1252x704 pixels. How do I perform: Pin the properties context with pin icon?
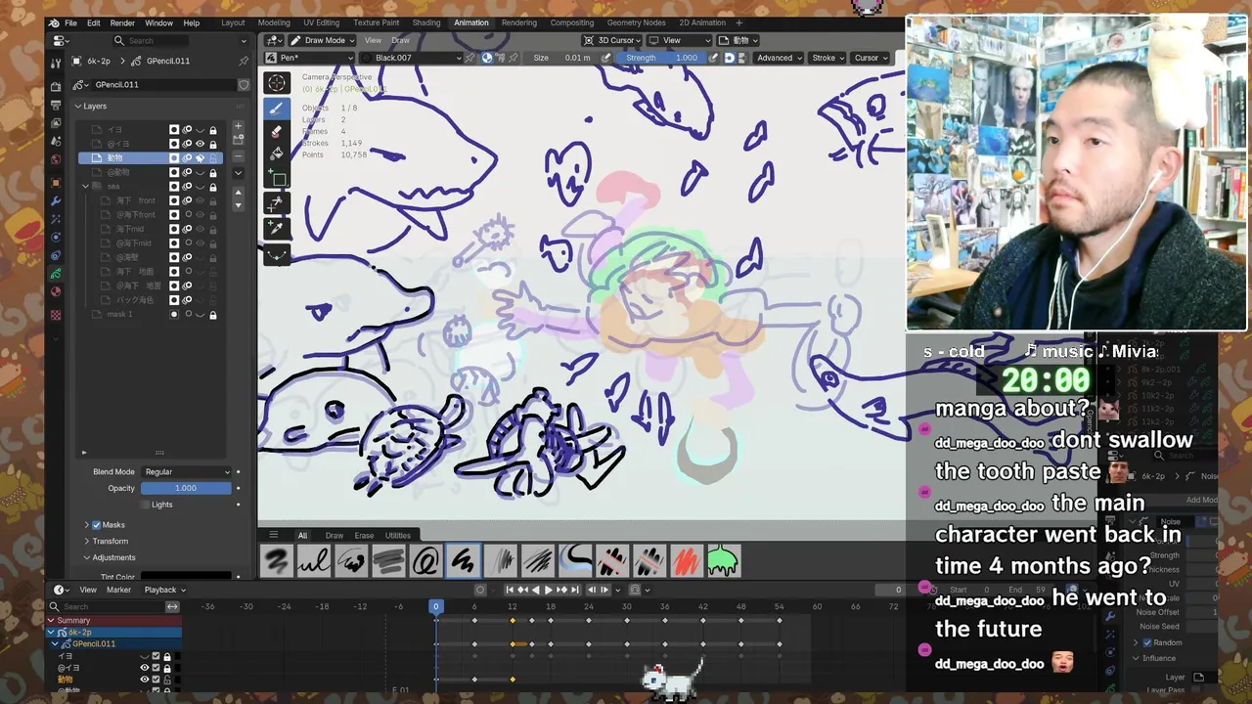[244, 61]
